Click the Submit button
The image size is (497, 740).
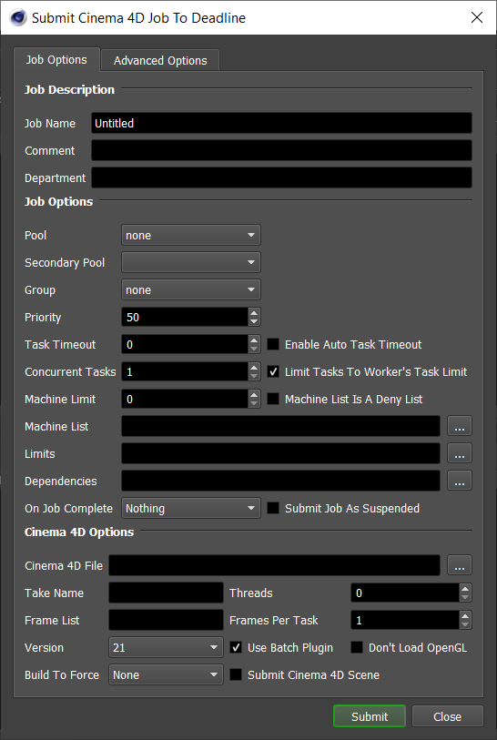coord(369,716)
